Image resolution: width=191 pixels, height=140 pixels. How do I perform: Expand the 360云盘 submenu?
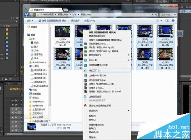[107, 60]
